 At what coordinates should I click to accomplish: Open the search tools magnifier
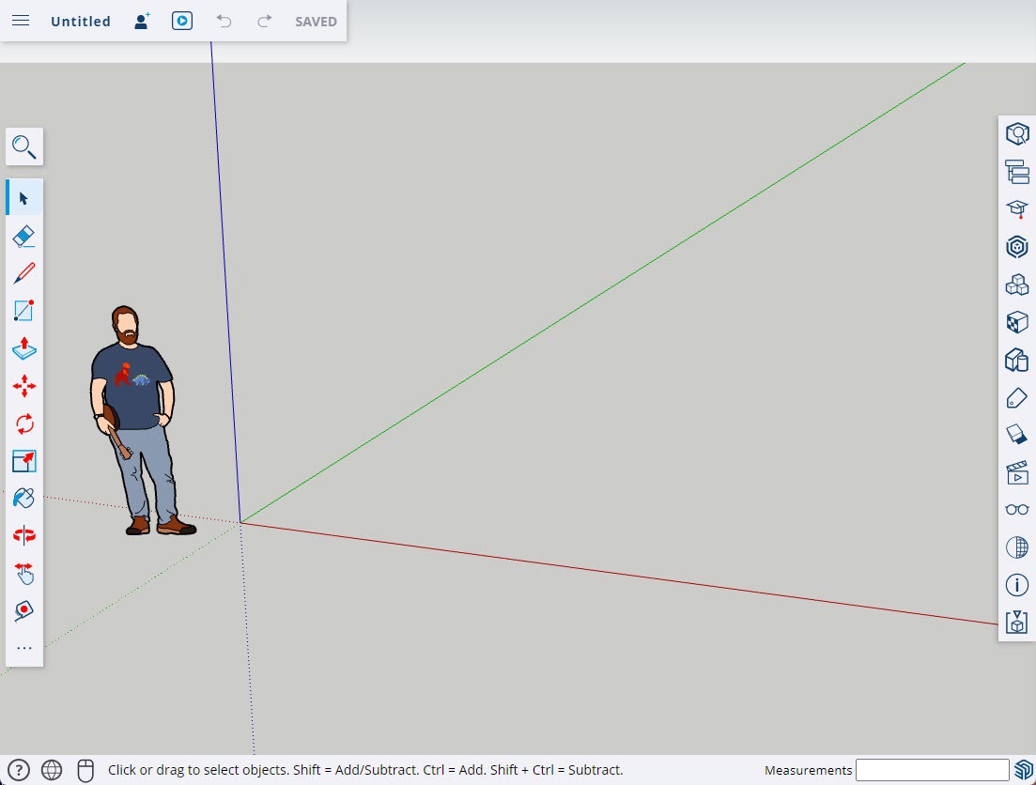(x=23, y=146)
